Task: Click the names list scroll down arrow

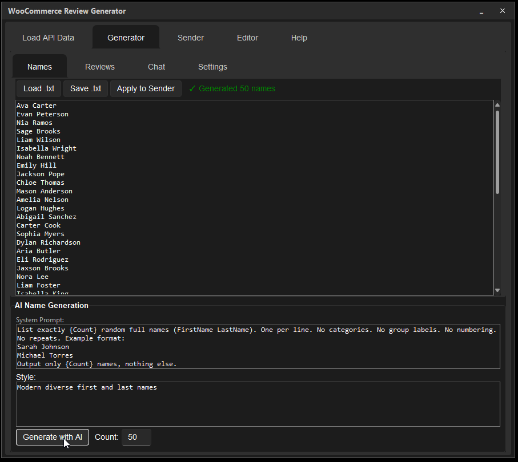Action: point(497,290)
